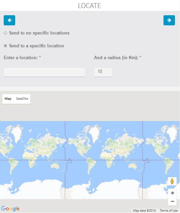
Task: Click the Send to no specific locations label
Action: (39, 33)
